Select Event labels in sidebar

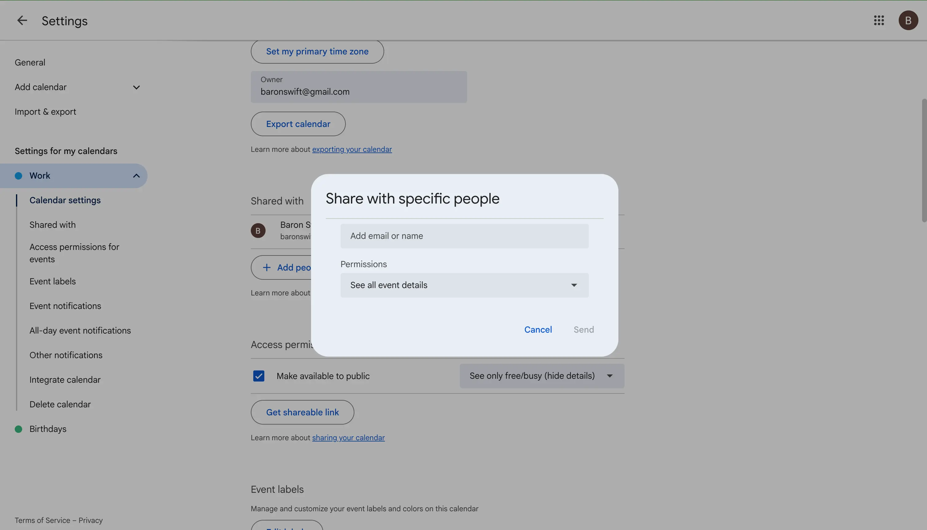click(x=53, y=281)
